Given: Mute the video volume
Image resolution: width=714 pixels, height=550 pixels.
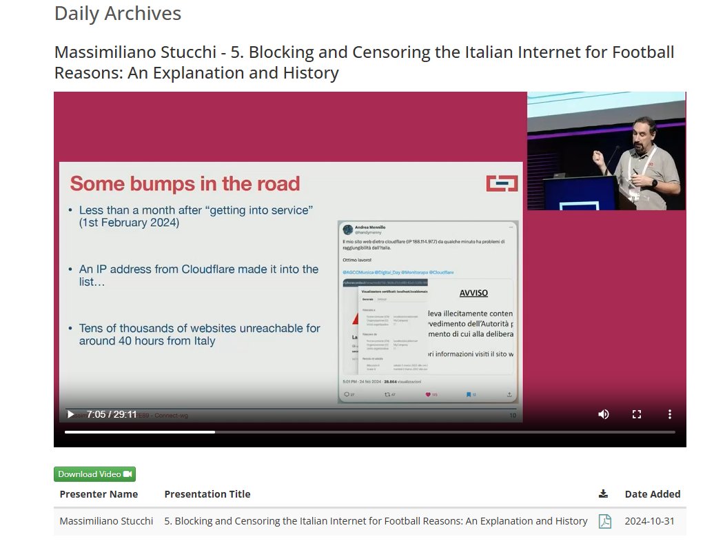Looking at the screenshot, I should [603, 414].
